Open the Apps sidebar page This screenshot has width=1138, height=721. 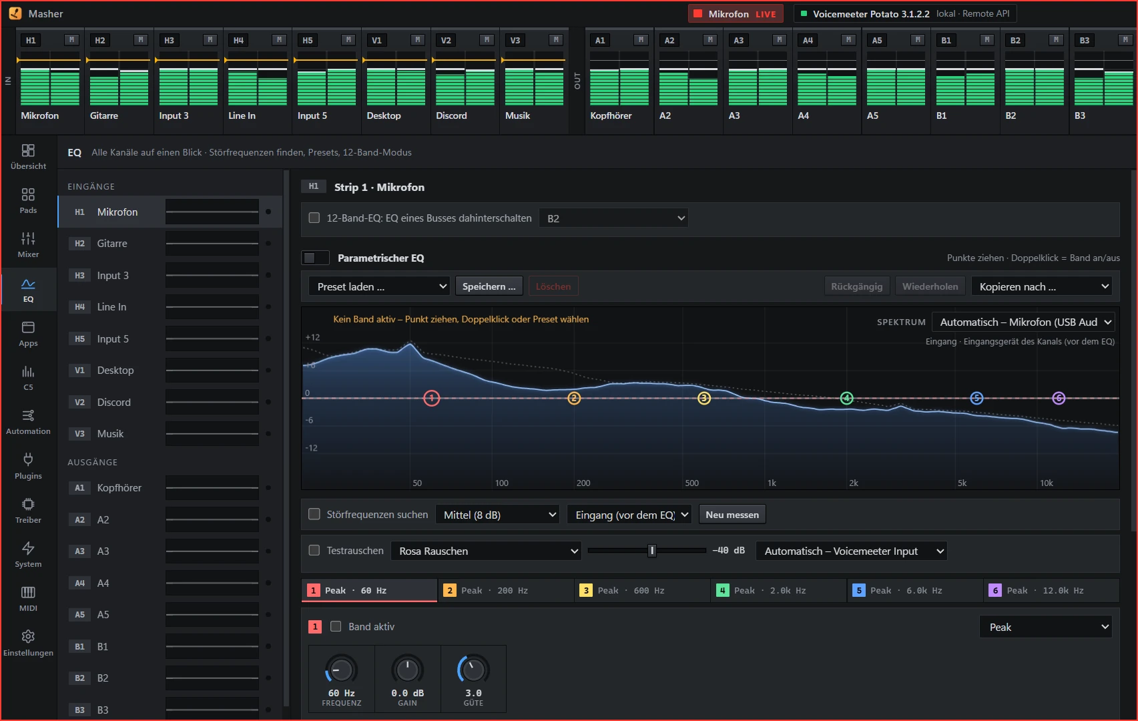(x=28, y=334)
